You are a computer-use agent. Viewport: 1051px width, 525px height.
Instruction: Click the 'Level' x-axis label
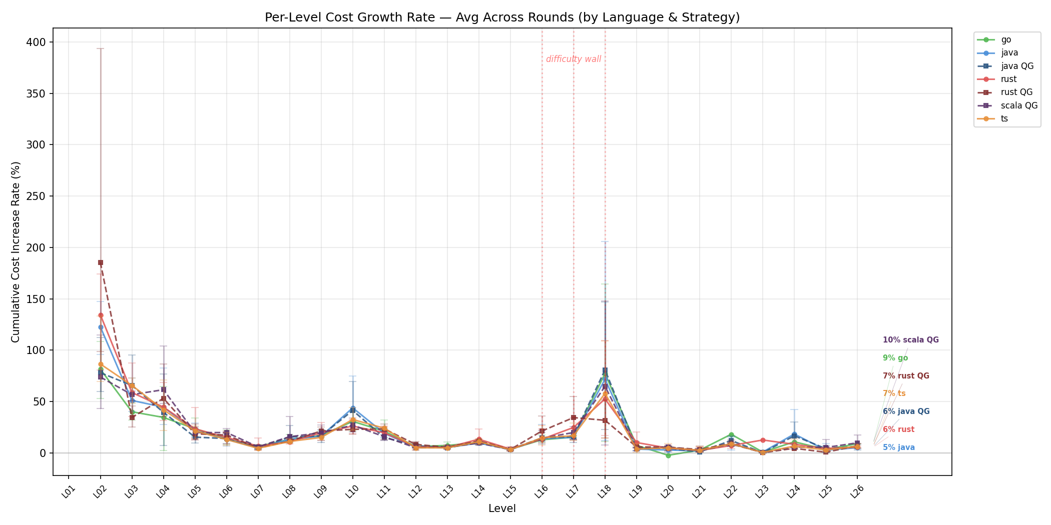[502, 509]
